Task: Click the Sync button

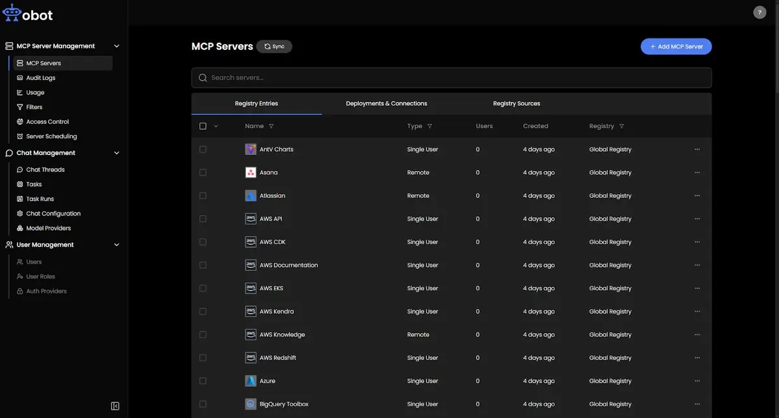Action: point(273,45)
